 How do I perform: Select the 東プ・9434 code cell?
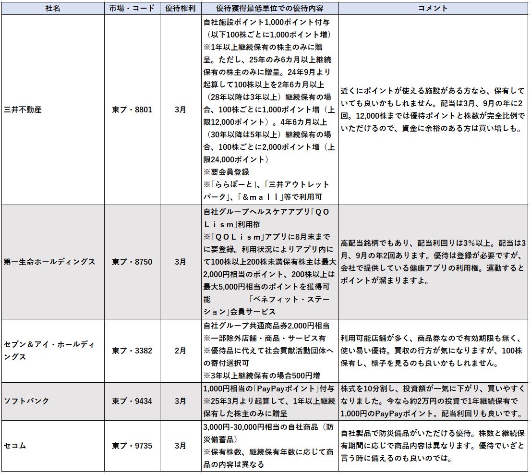click(132, 401)
